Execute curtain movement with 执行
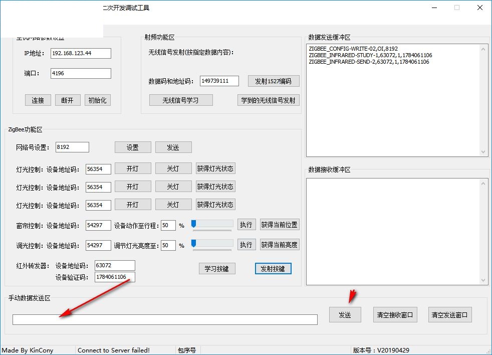This screenshot has width=492, height=355. pyautogui.click(x=247, y=224)
